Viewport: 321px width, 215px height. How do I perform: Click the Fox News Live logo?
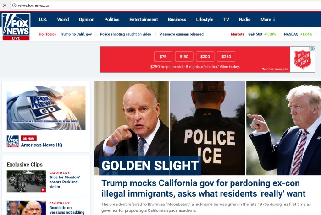tap(16, 27)
